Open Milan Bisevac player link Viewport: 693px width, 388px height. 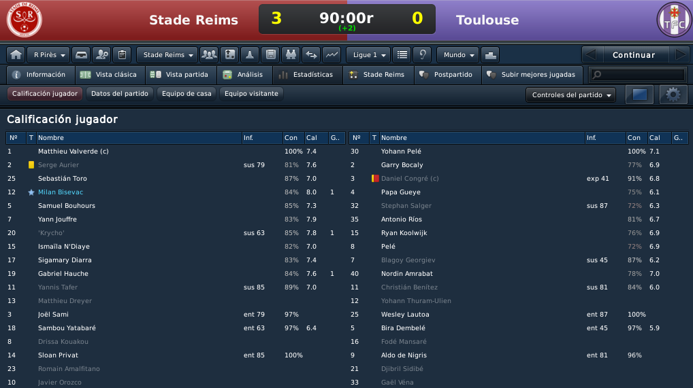coord(61,192)
